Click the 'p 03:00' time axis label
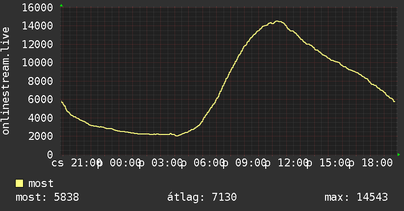Viewport: 404px width, 211px height. tap(161, 163)
